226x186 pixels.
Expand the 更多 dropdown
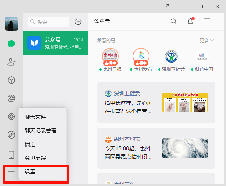207,40
